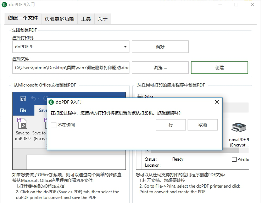Click the 选择文件 label
The height and width of the screenshot is (211, 261).
pyautogui.click(x=21, y=59)
